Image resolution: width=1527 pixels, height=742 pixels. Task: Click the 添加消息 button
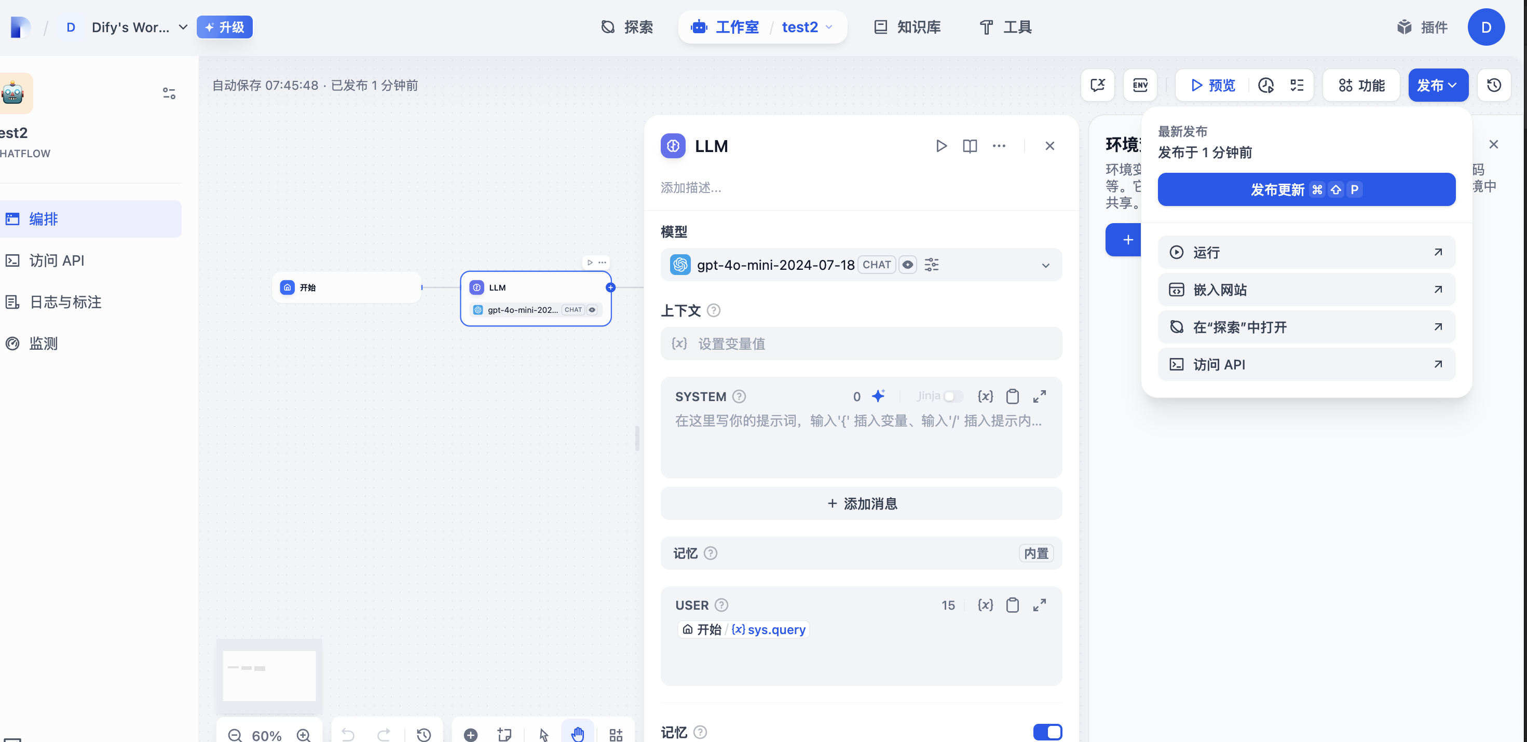861,503
